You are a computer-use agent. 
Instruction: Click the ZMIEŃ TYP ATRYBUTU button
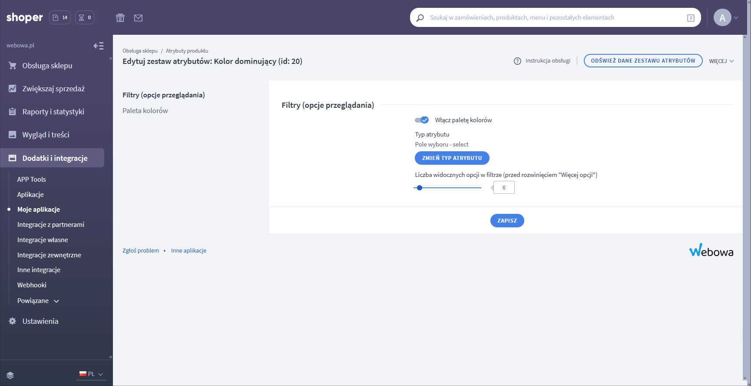452,158
